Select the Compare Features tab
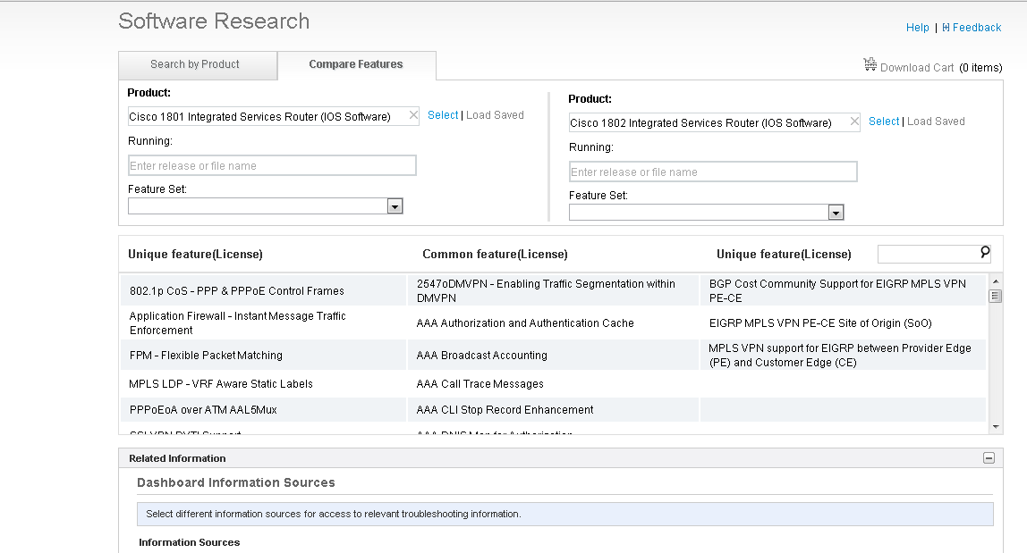This screenshot has height=553, width=1027. pos(357,65)
